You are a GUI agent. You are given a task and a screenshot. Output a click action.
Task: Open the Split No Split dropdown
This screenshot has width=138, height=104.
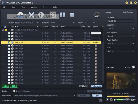point(121,51)
